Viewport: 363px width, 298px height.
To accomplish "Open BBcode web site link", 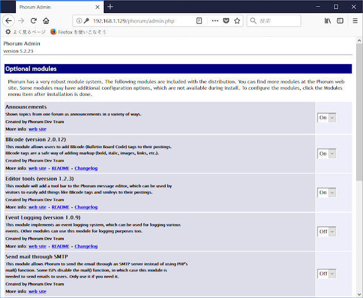I will (x=37, y=168).
